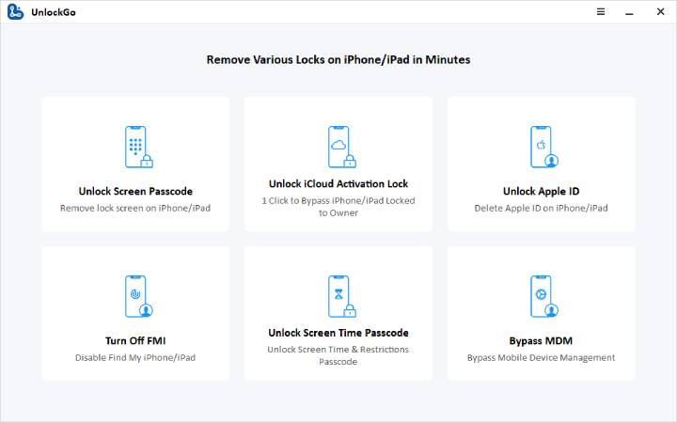Click the Unlock Screen Passcode phone icon
This screenshot has width=677, height=423.
coord(137,147)
